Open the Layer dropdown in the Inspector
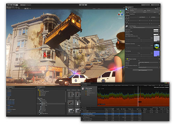174x126 pixels. click(153, 10)
